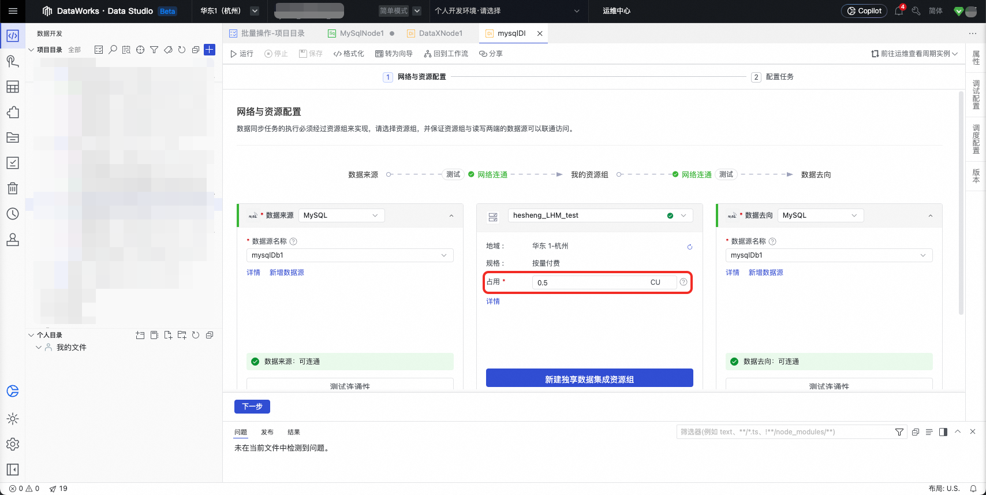The image size is (986, 495).
Task: Click 新建独享数据集成资源组 button
Action: coord(589,378)
